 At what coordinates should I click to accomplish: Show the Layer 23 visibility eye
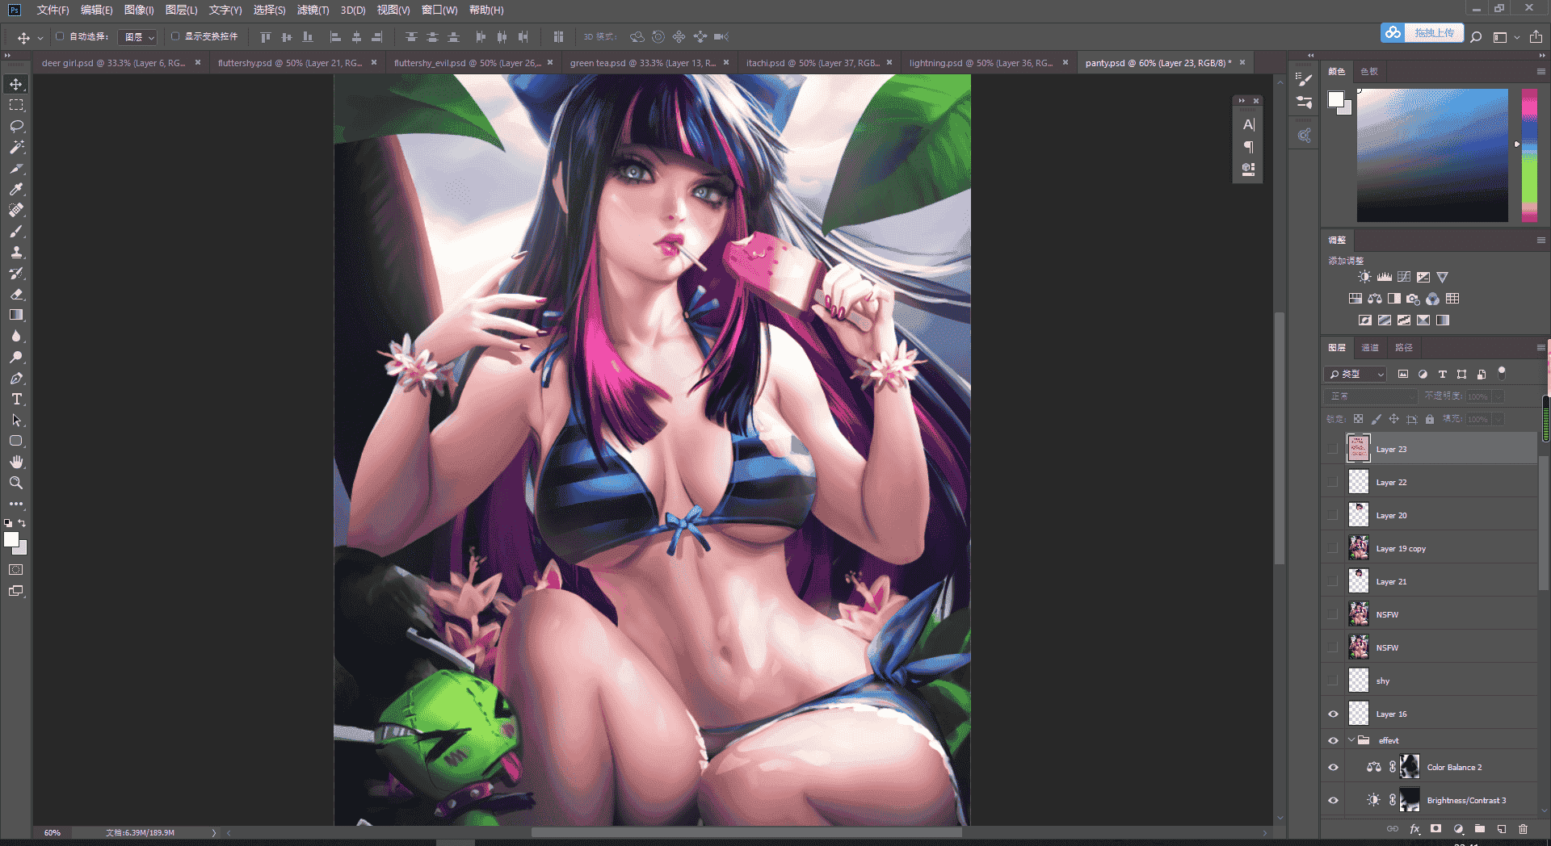(1333, 449)
